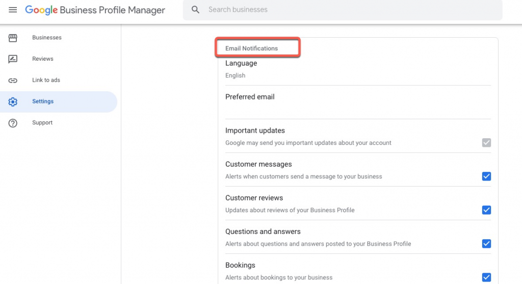Viewport: 522px width, 284px height.
Task: Click the Google Business Profile Manager logo
Action: 95,10
